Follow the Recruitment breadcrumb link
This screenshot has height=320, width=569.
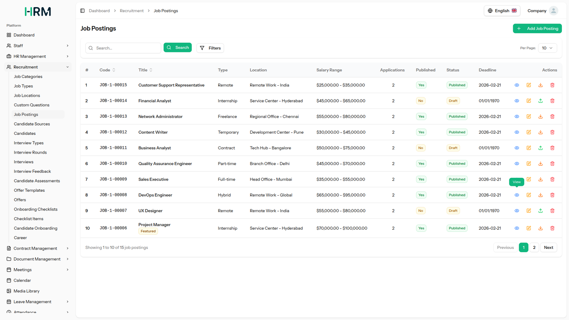click(132, 11)
